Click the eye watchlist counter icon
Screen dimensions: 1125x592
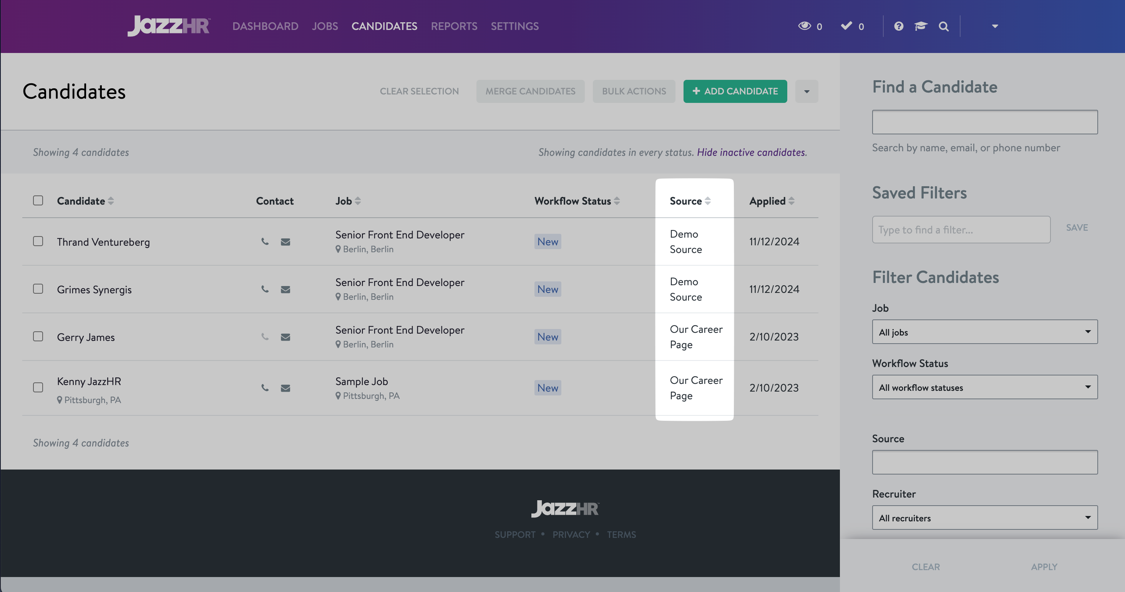point(805,26)
